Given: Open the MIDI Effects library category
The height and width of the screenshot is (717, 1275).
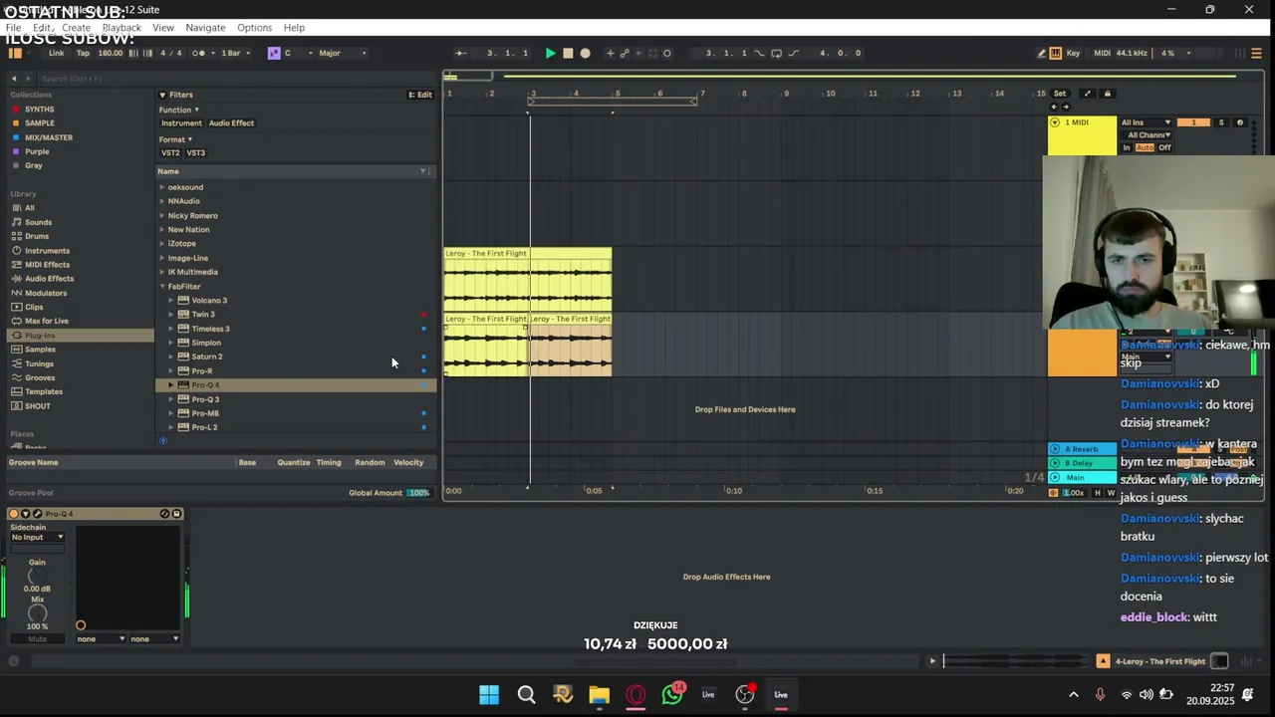Looking at the screenshot, I should pos(47,264).
